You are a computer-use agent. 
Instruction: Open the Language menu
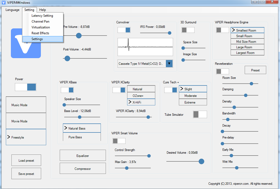(13, 10)
